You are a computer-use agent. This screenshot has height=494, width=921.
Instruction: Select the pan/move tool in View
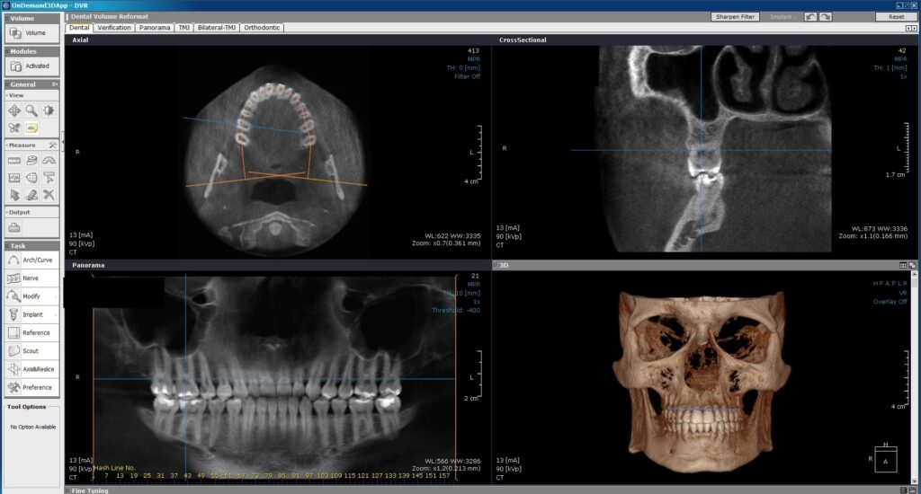coord(14,110)
